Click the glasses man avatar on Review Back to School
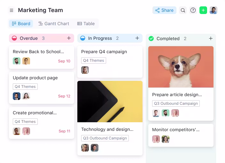Image resolution: width=225 pixels, height=163 pixels. [26, 61]
